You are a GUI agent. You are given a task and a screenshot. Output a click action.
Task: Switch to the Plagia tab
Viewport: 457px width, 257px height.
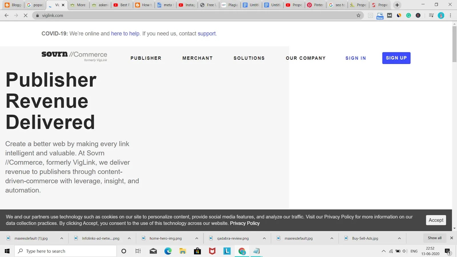click(x=230, y=5)
